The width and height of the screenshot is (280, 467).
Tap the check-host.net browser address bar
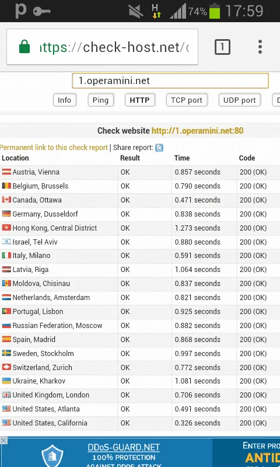pos(102,47)
